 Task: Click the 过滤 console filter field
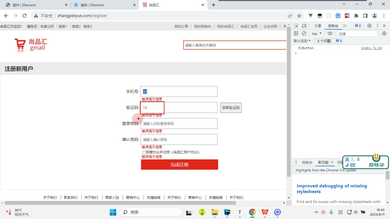357,34
